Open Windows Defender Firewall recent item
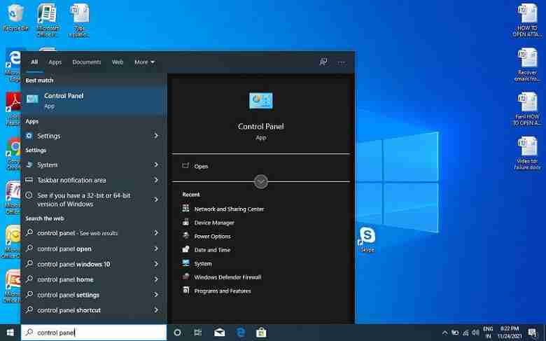This screenshot has width=546, height=341. [x=221, y=277]
